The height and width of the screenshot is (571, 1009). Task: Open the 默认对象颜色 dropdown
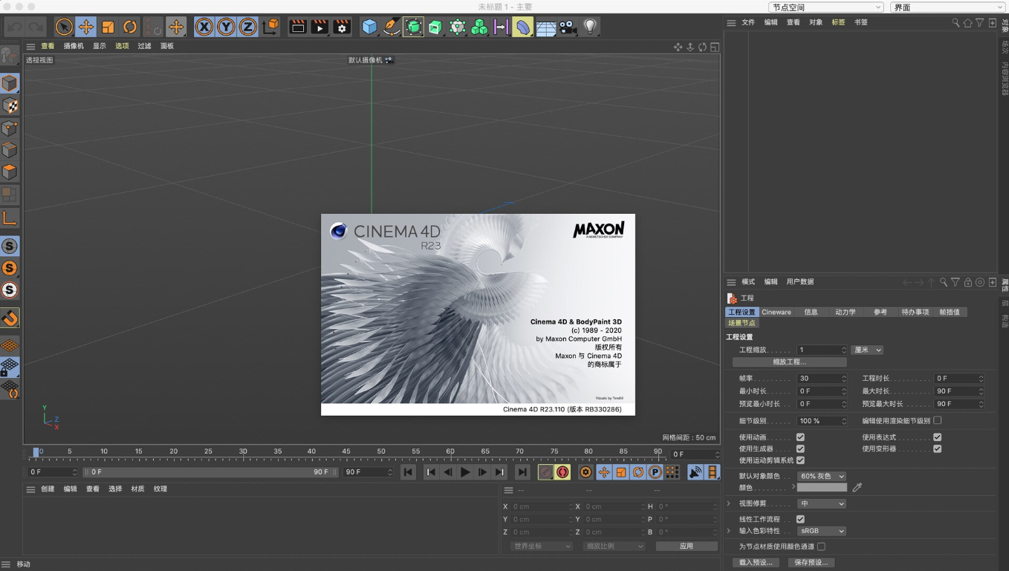pyautogui.click(x=822, y=476)
